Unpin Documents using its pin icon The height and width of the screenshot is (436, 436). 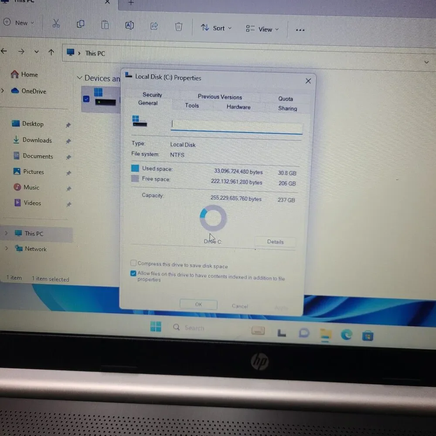69,157
